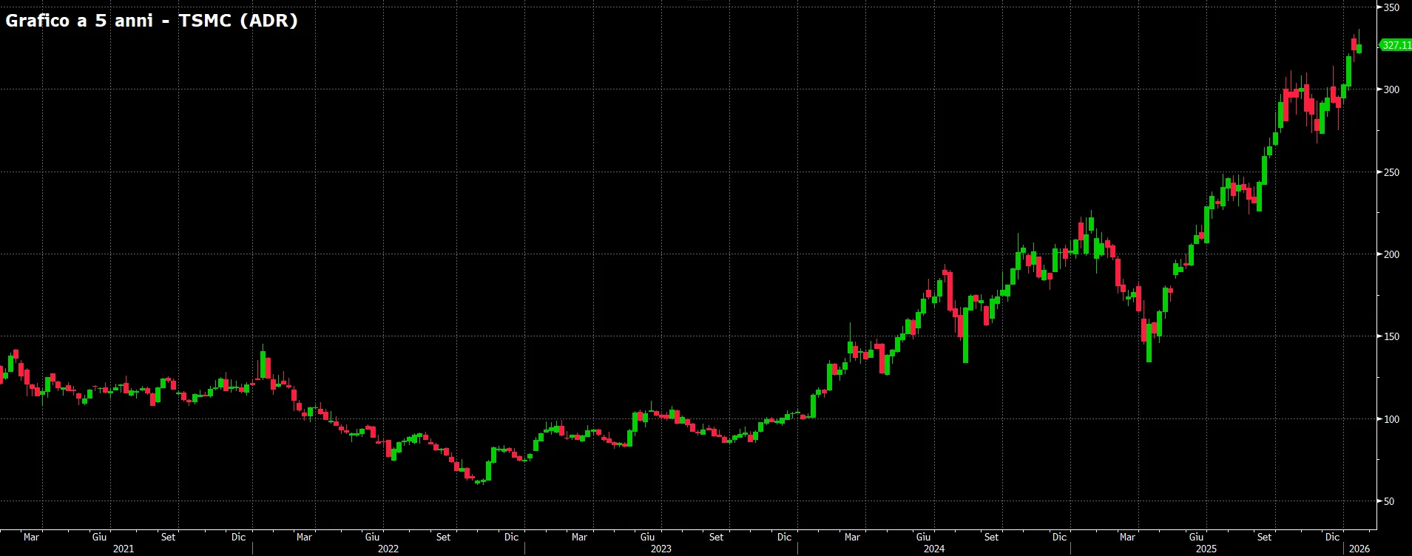Click the Giu month label in the 2021 span
The width and height of the screenshot is (1412, 556).
(99, 537)
